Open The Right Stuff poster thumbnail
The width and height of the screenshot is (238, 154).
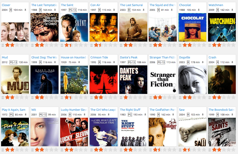tap(133, 132)
